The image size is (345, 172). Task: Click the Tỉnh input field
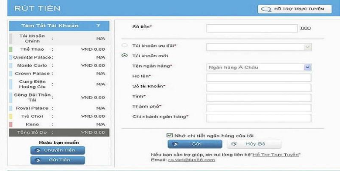[259, 98]
